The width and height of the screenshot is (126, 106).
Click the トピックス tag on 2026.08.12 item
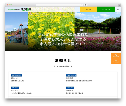pyautogui.click(x=70, y=88)
